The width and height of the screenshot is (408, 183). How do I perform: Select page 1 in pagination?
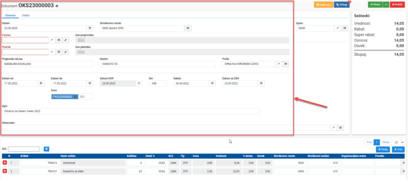point(377,142)
